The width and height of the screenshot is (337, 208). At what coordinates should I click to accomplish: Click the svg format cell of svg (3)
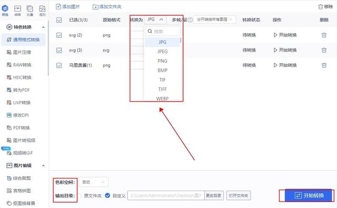(106, 50)
